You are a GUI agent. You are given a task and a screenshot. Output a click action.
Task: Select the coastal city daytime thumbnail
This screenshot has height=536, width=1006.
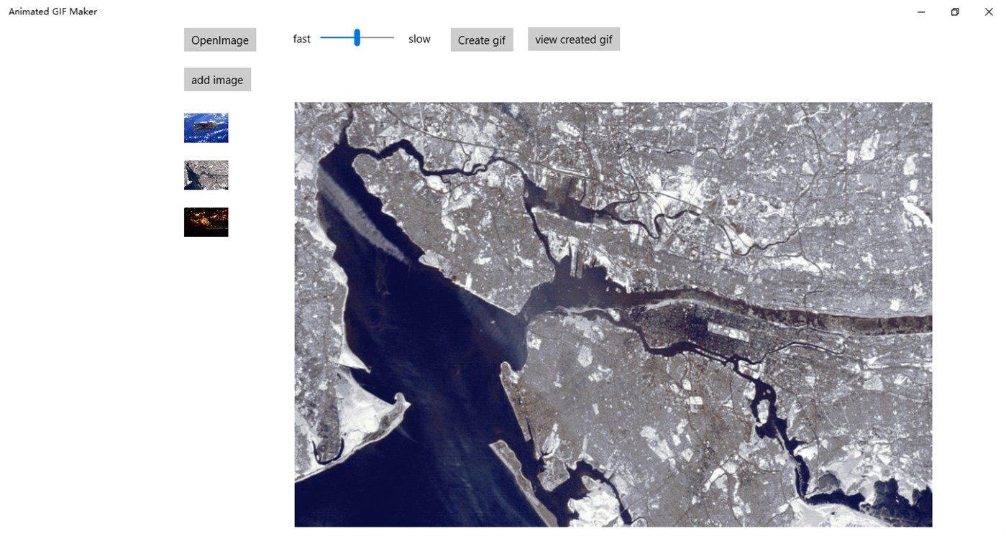pos(206,175)
